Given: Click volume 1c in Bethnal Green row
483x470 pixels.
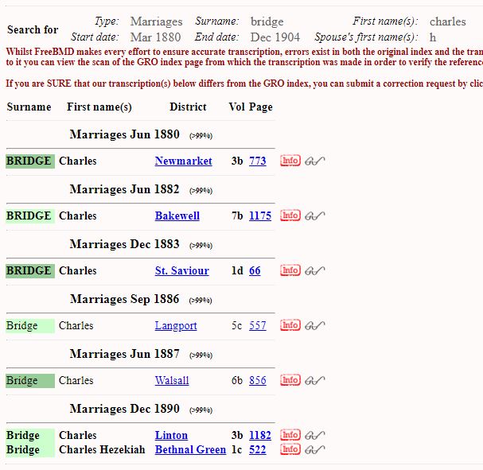Looking at the screenshot, I should pos(236,449).
